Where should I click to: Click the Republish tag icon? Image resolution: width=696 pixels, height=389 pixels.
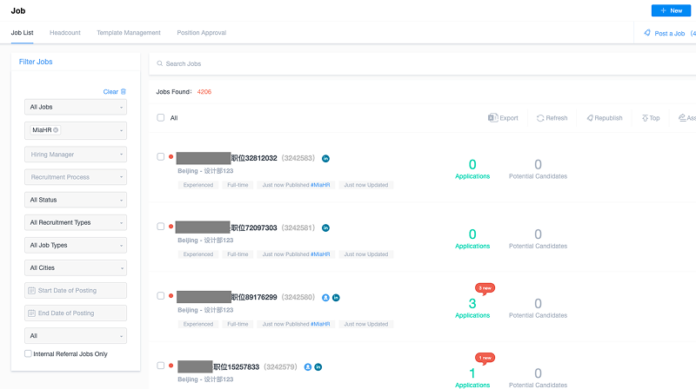coord(590,118)
